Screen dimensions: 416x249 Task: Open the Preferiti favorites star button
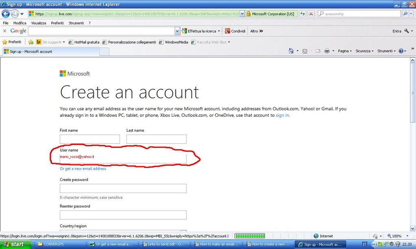coord(12,42)
